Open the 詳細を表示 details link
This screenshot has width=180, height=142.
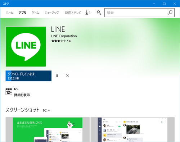click(x=22, y=95)
